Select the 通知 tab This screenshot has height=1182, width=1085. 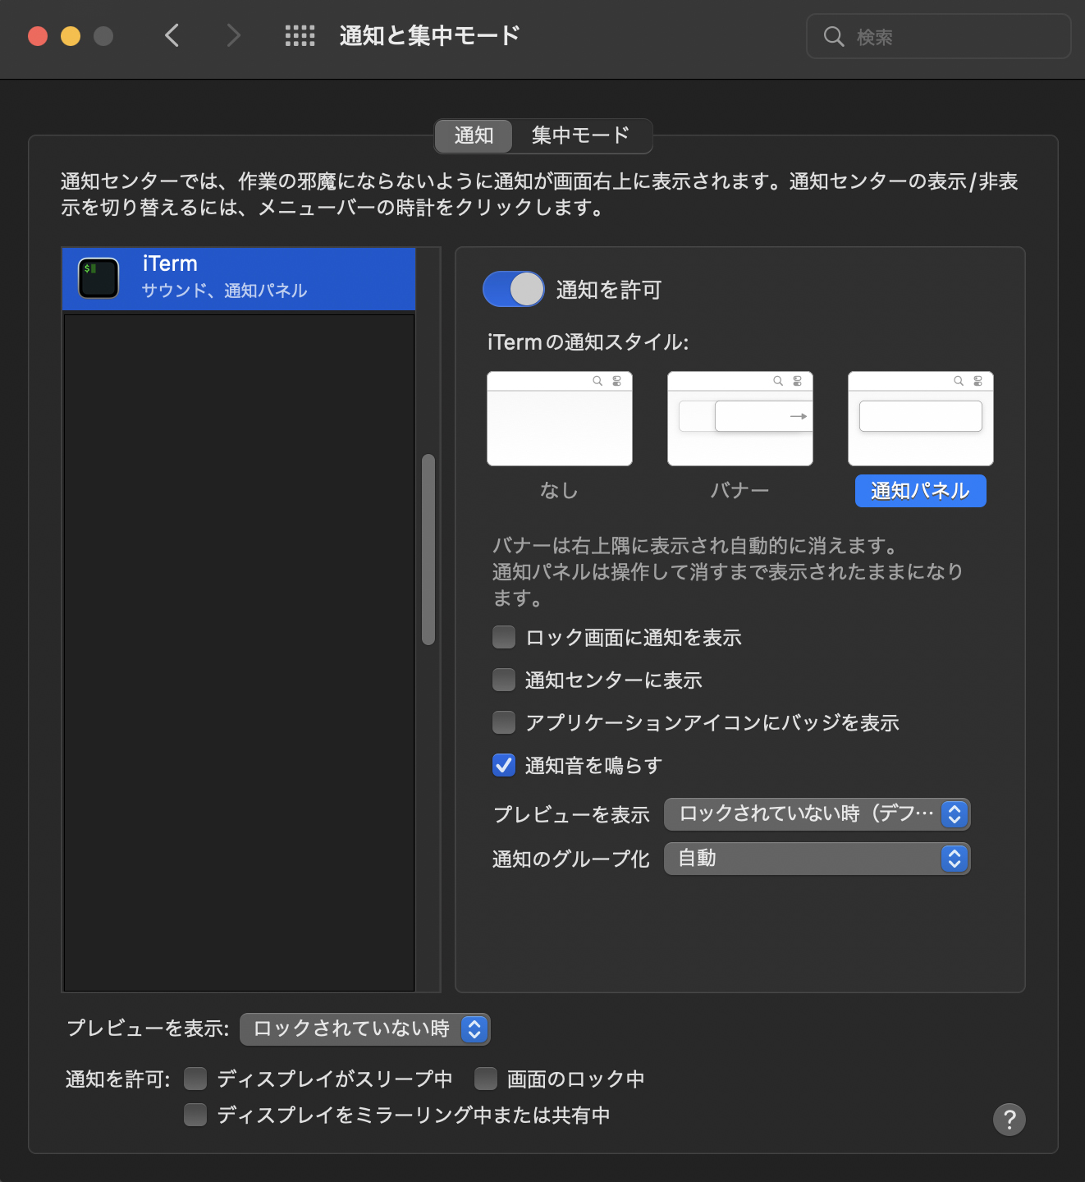[x=474, y=136]
